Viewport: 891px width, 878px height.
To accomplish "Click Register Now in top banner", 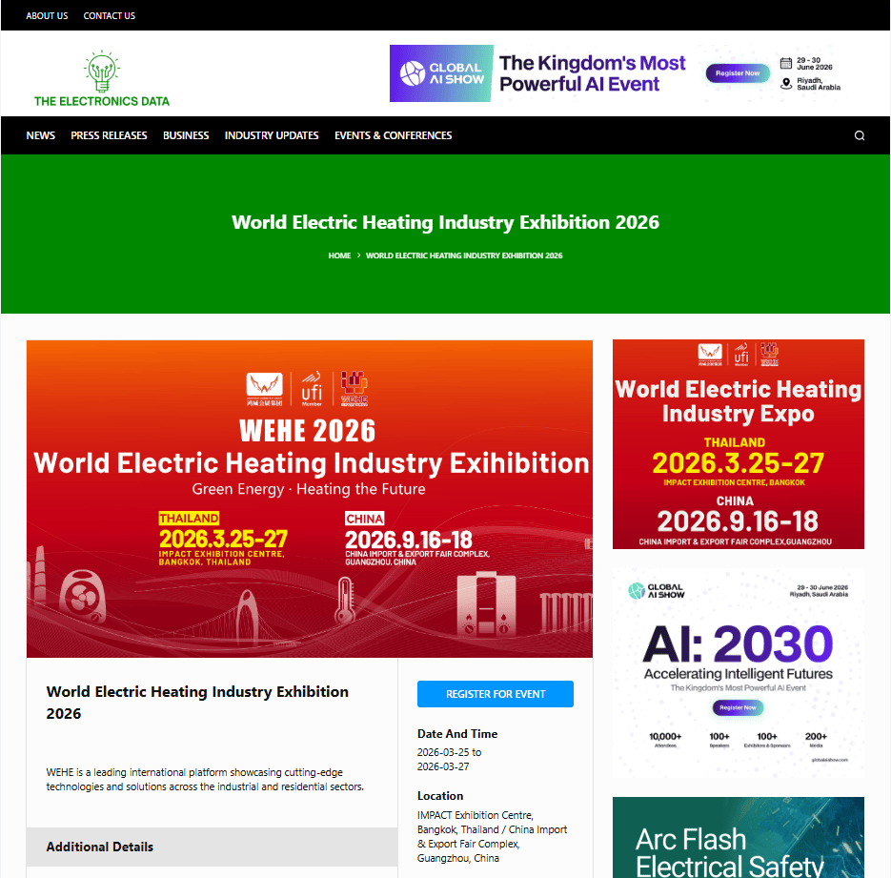I will (738, 73).
